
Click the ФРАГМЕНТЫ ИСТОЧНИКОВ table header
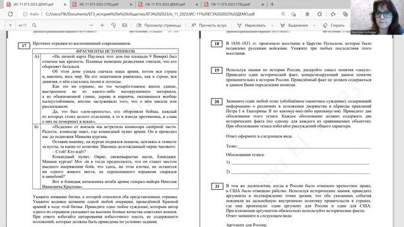(105, 51)
